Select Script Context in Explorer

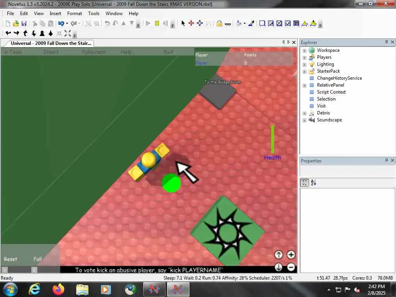pos(331,92)
